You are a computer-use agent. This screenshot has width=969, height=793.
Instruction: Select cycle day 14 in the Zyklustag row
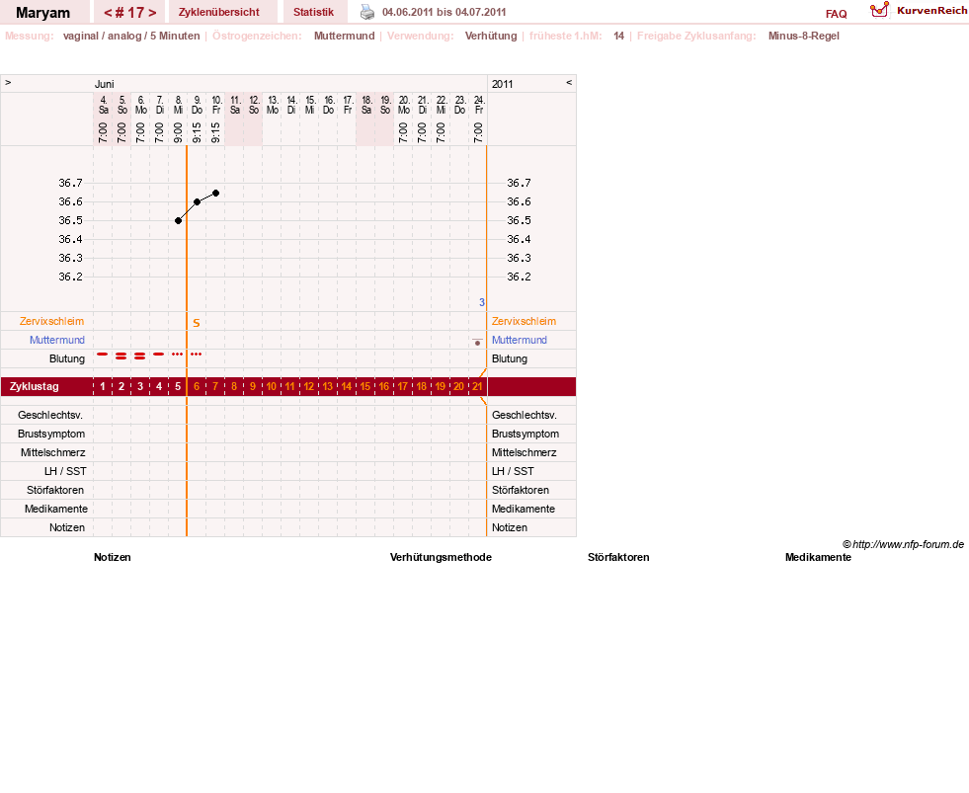pos(346,386)
